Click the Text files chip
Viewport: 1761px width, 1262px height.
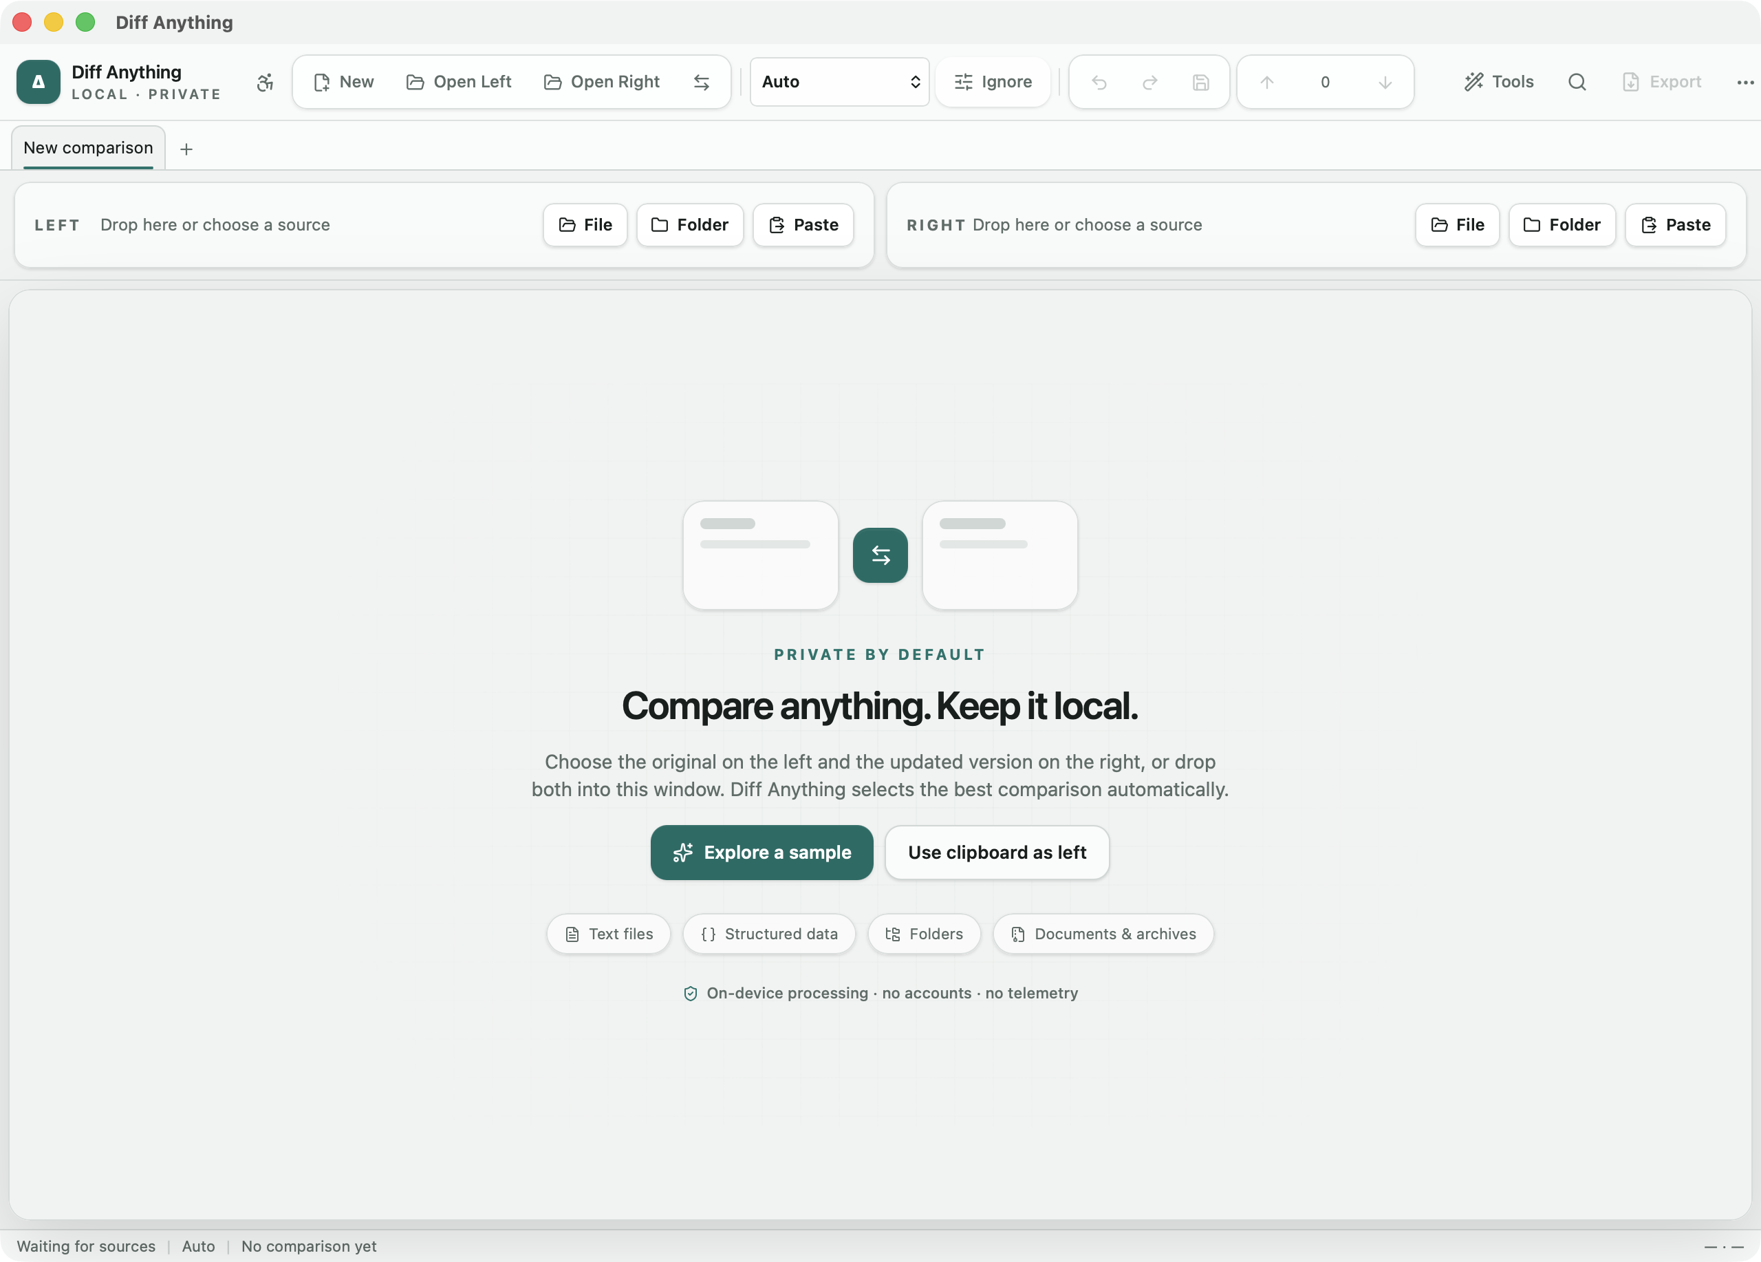(609, 934)
